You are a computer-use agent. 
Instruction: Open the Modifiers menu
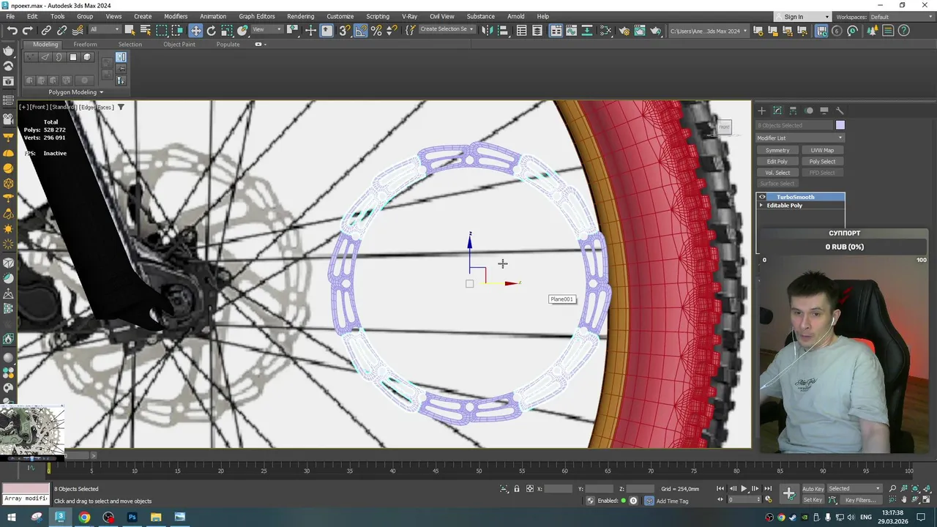[176, 16]
